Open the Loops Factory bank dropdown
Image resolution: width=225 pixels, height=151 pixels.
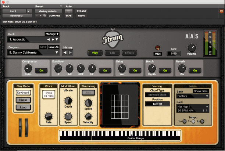click(x=193, y=96)
